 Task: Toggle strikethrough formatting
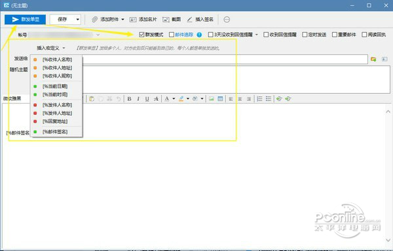[156, 99]
